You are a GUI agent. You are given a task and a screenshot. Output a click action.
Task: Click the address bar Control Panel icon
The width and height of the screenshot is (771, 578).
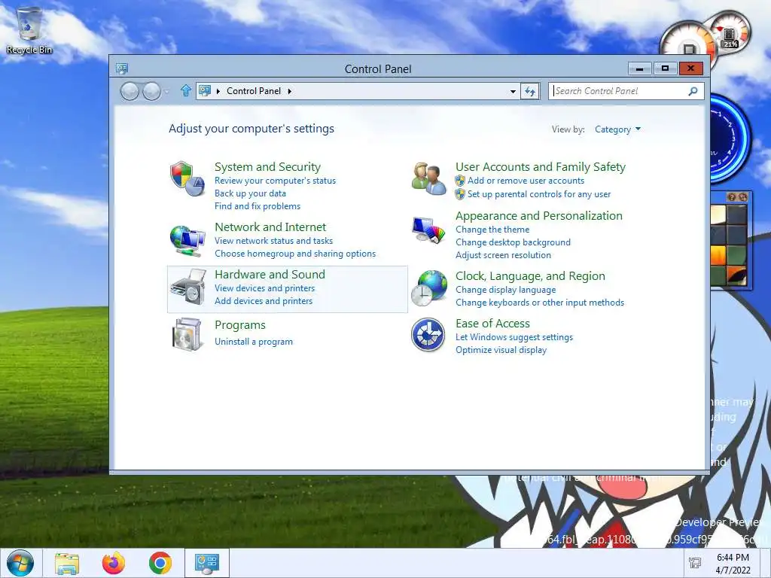click(205, 90)
